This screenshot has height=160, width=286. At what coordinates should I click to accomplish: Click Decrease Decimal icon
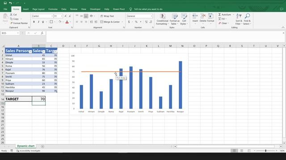[151, 22]
